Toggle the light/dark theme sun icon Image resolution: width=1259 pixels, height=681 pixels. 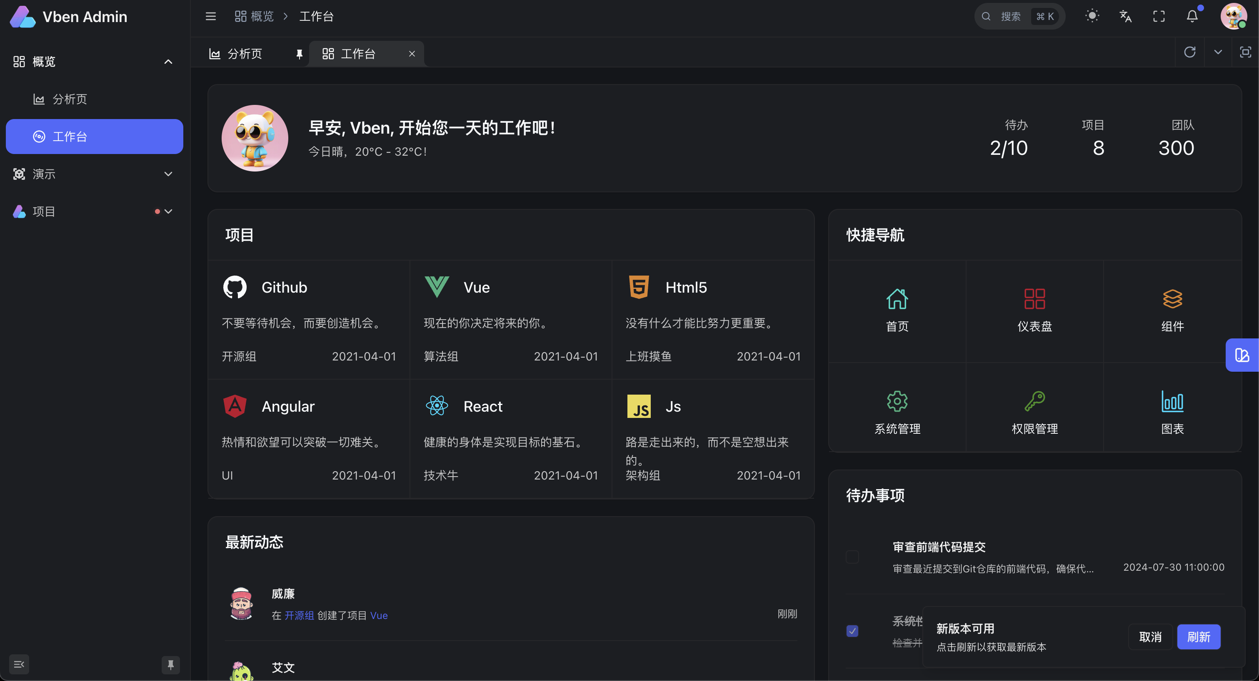[x=1092, y=16]
